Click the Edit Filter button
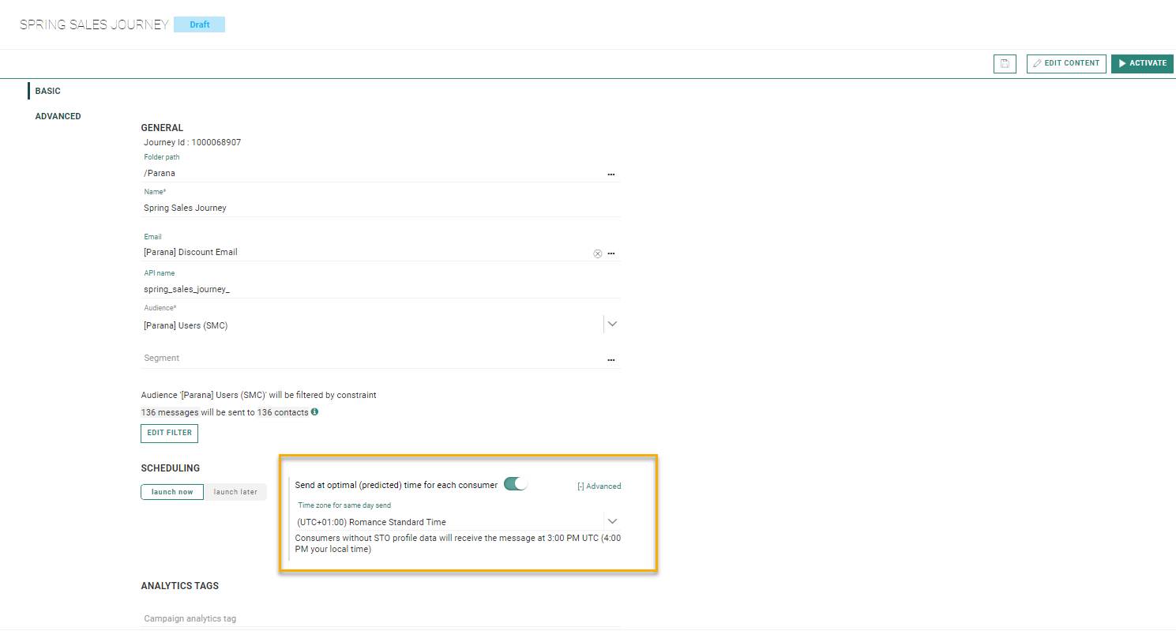 [169, 433]
